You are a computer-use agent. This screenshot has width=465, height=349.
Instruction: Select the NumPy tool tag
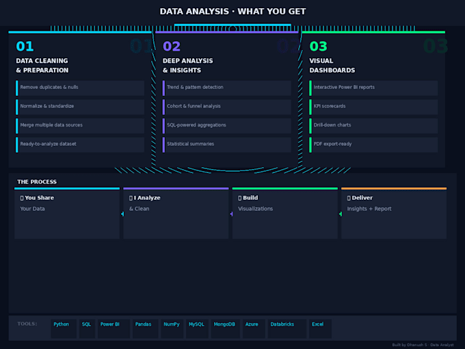(172, 328)
